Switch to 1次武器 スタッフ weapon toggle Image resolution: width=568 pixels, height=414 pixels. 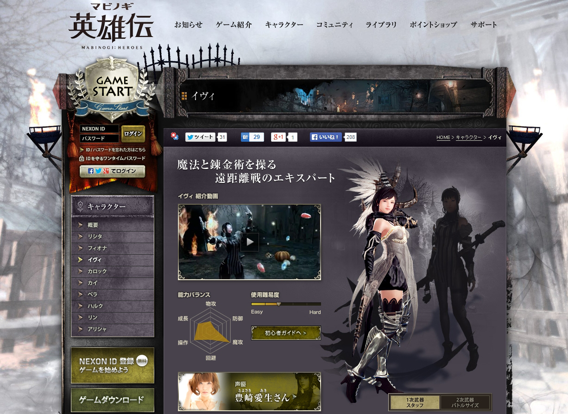[415, 402]
